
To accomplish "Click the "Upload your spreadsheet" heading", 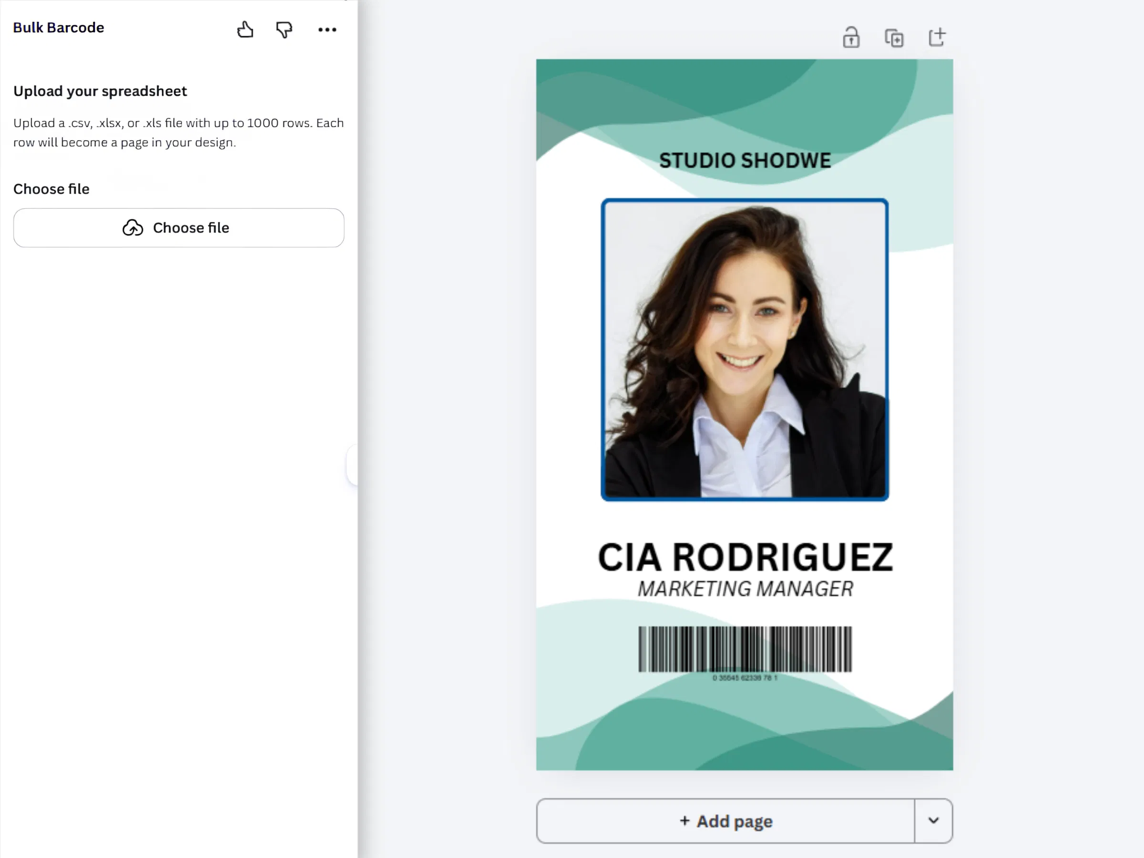I will click(x=100, y=92).
